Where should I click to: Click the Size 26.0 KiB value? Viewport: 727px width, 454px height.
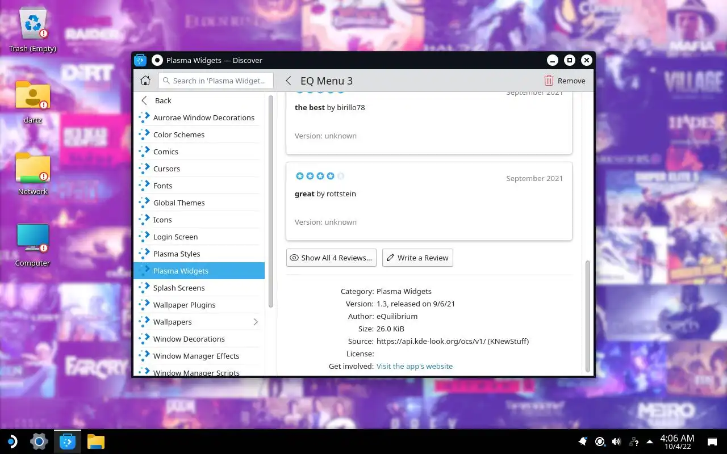(x=390, y=329)
